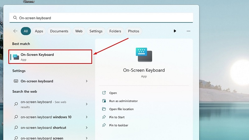Open the On-Screen Keyboard best match app
249x140 pixels.
[x=50, y=57]
